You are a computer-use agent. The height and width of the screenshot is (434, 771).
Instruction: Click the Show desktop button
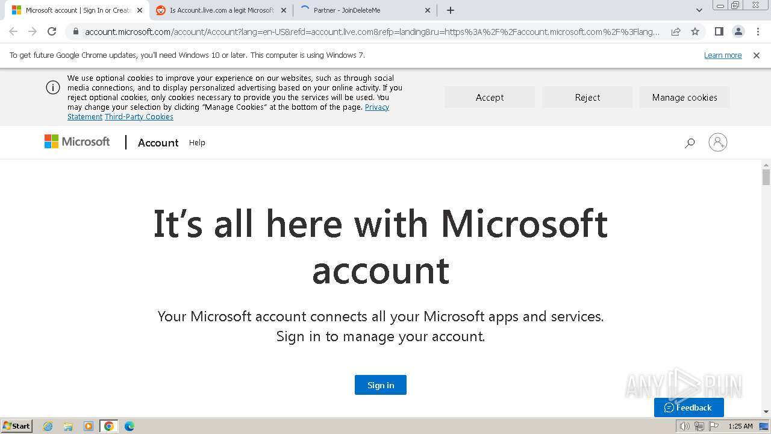764,426
